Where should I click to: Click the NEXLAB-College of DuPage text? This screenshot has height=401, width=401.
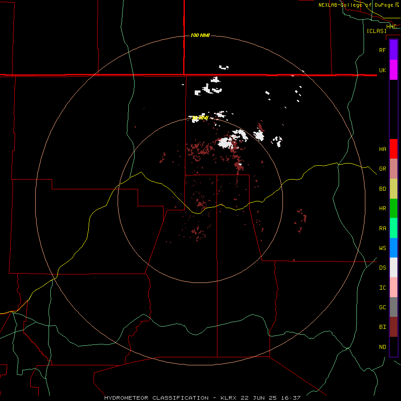(x=356, y=5)
